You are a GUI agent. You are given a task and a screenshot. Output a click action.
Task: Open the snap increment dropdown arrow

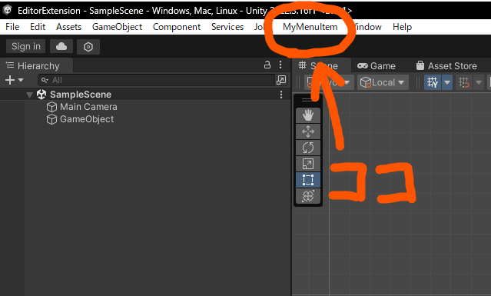(479, 83)
